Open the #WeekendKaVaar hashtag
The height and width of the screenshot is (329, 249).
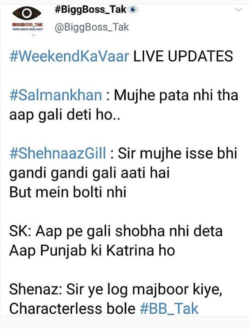click(69, 56)
